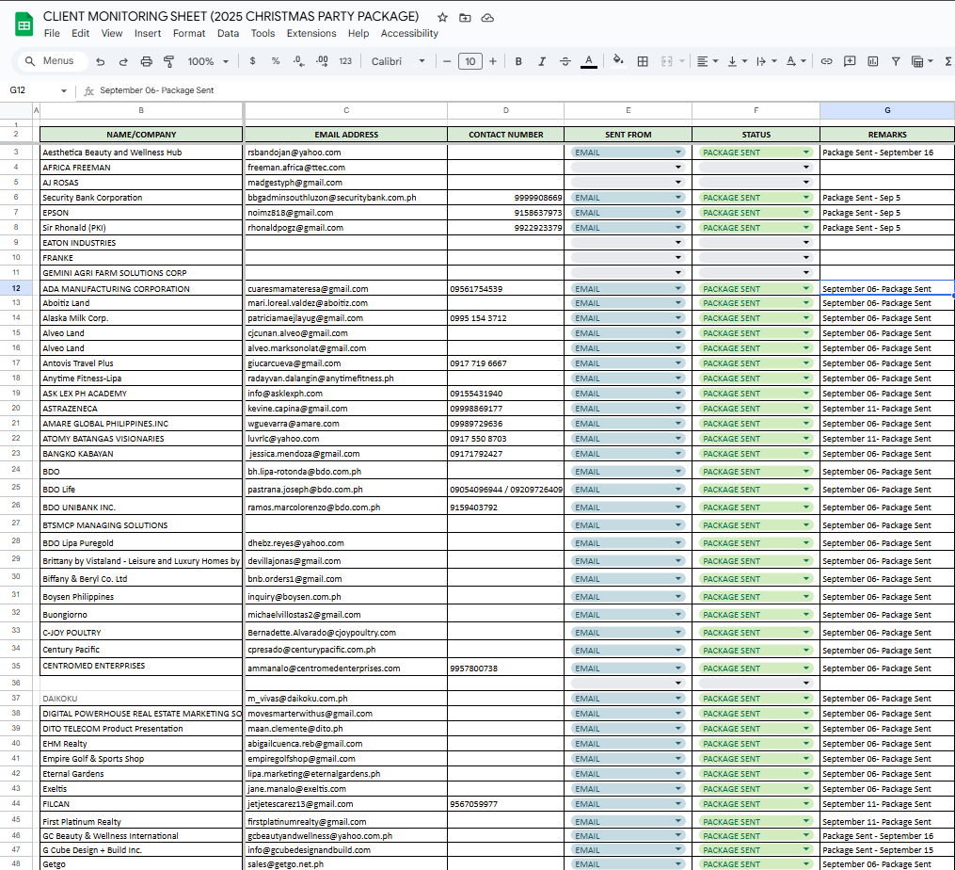The height and width of the screenshot is (870, 955).
Task: Decrease font size with minus button
Action: [447, 61]
